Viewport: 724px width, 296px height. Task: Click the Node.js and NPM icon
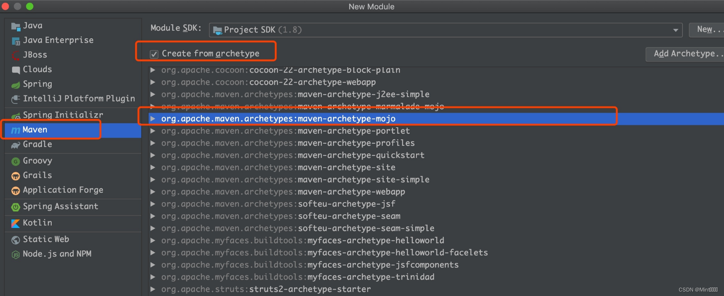click(16, 255)
